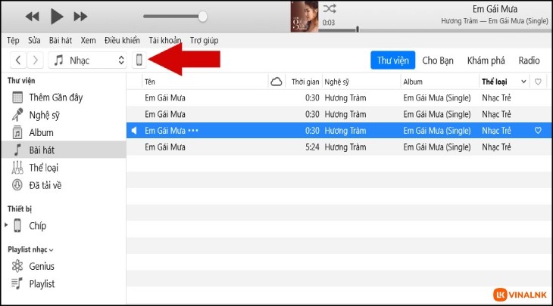Skip to the next track

click(x=80, y=16)
